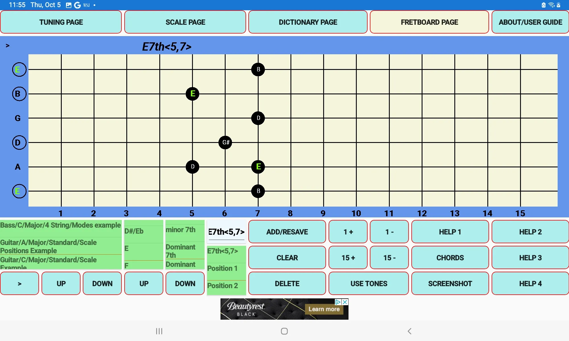Choose Bass/C/Major/4 String/Modes example entry

(x=61, y=228)
